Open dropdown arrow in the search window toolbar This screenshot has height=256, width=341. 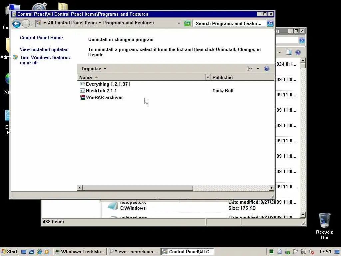[x=280, y=52]
